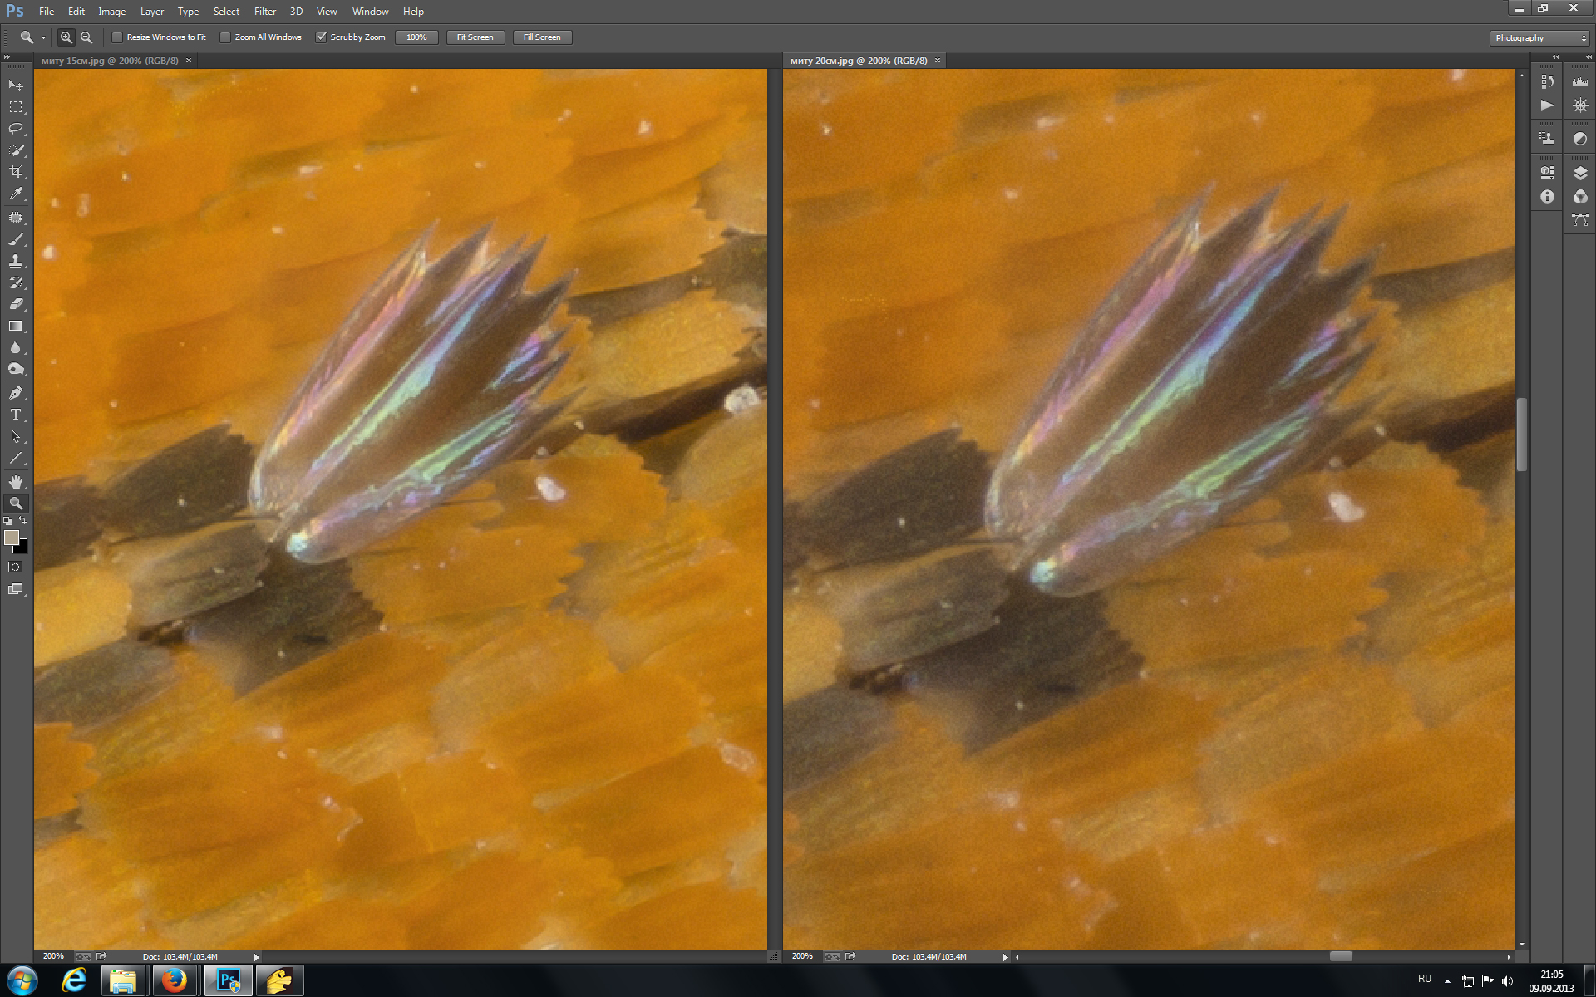The width and height of the screenshot is (1596, 997).
Task: Click the Zoom Out magnifier option
Action: pyautogui.click(x=86, y=37)
